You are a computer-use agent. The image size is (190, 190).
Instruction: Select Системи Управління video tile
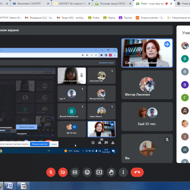[x=147, y=53]
